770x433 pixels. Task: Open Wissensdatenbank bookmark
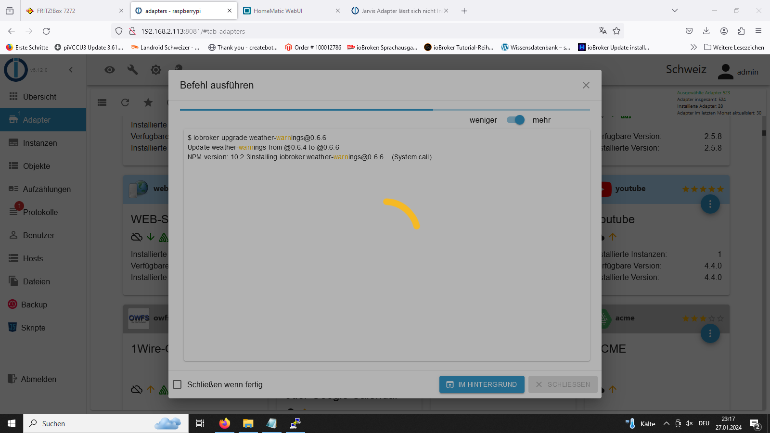pyautogui.click(x=536, y=47)
